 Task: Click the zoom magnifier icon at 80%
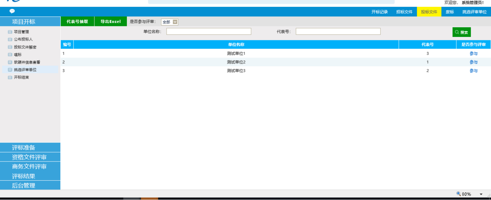coord(458,194)
